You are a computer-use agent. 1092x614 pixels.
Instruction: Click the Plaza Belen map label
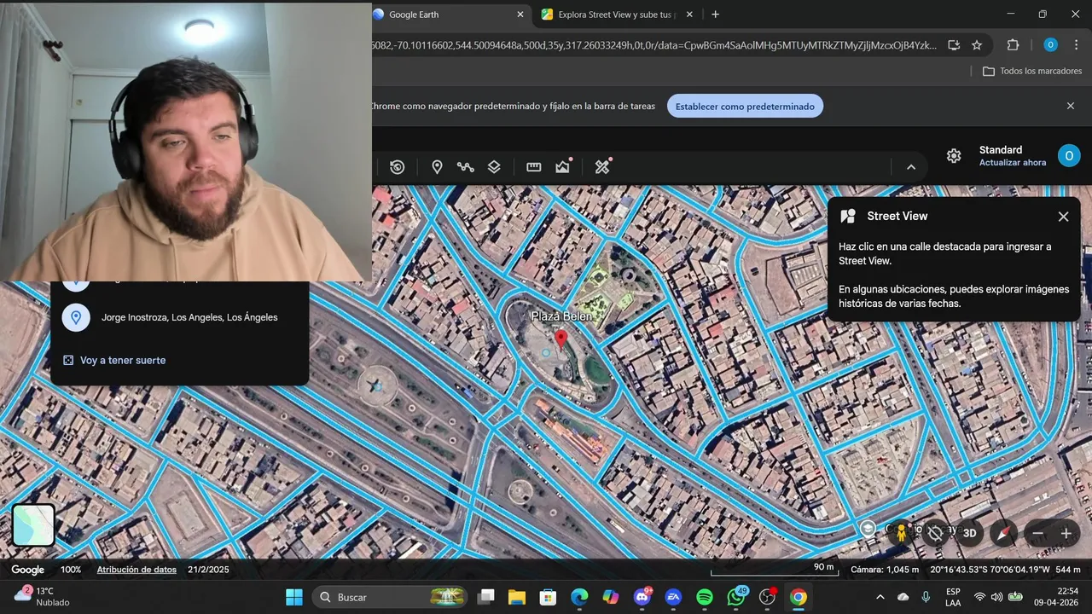click(x=561, y=316)
